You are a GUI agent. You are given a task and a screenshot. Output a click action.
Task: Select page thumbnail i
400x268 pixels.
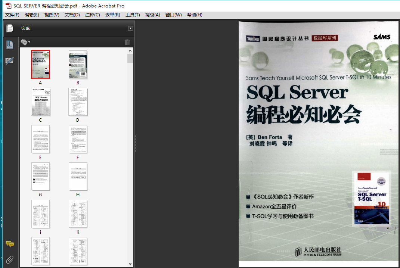tap(41, 214)
